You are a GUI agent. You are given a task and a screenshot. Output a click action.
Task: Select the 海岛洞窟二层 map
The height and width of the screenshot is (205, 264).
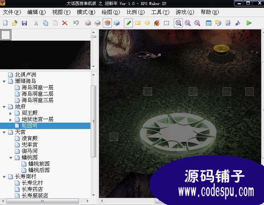coord(37,94)
